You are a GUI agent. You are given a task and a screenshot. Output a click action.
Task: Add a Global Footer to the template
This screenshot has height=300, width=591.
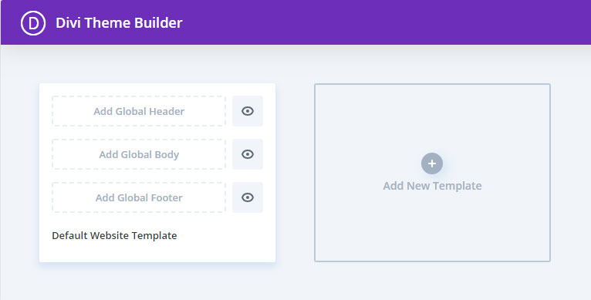coord(139,197)
